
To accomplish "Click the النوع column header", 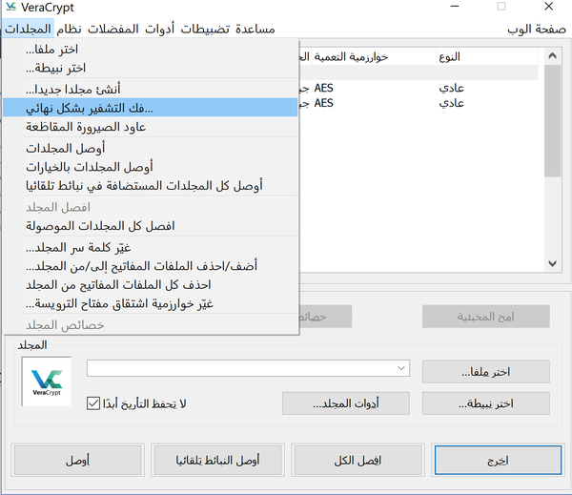I will click(x=486, y=57).
